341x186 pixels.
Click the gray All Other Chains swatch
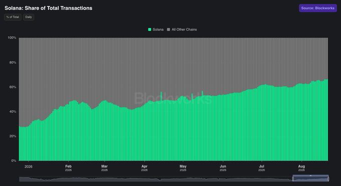click(x=168, y=29)
